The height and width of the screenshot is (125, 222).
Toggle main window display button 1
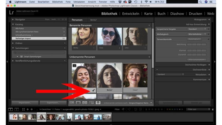point(11,109)
